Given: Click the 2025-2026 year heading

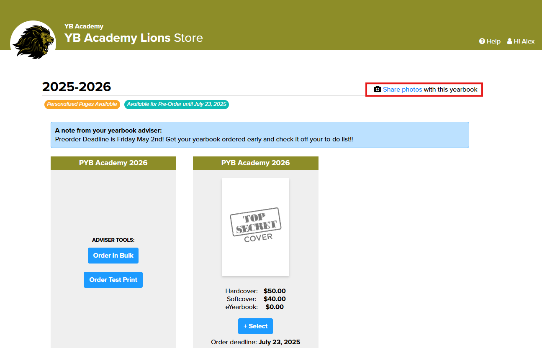Looking at the screenshot, I should [x=77, y=87].
